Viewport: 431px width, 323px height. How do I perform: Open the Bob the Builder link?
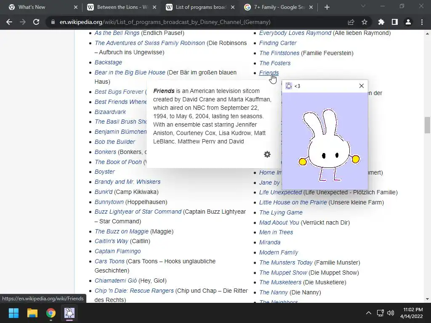pos(115,142)
